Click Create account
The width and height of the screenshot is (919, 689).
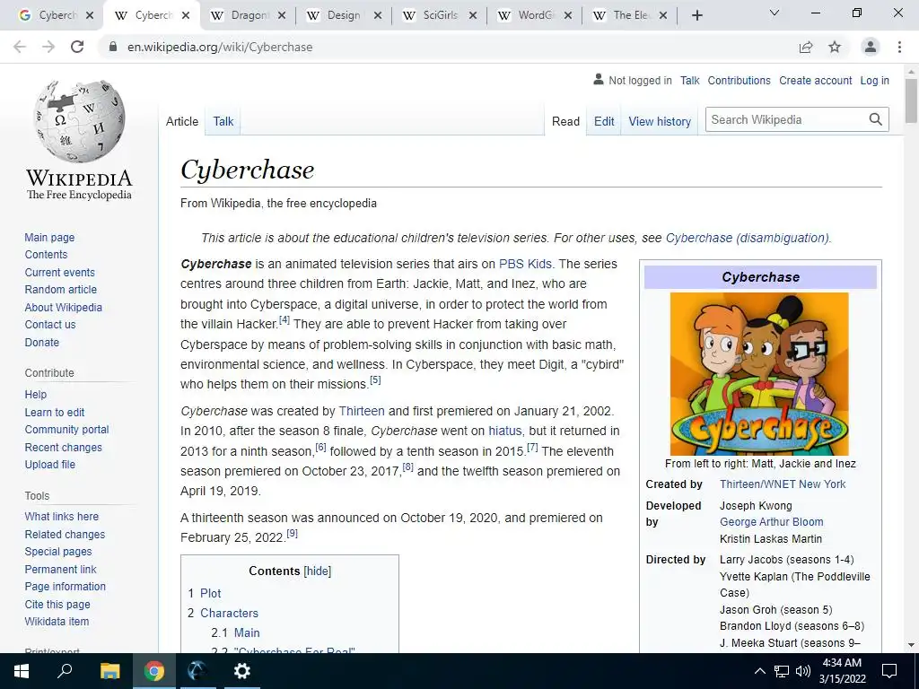[815, 80]
